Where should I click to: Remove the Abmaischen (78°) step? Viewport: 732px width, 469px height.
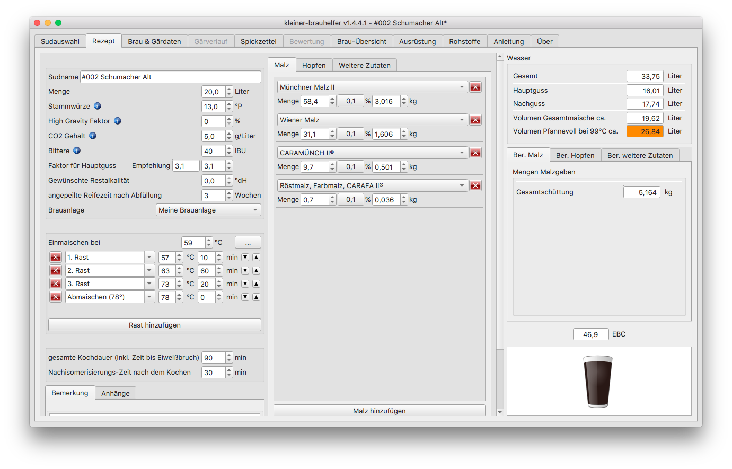(x=56, y=297)
